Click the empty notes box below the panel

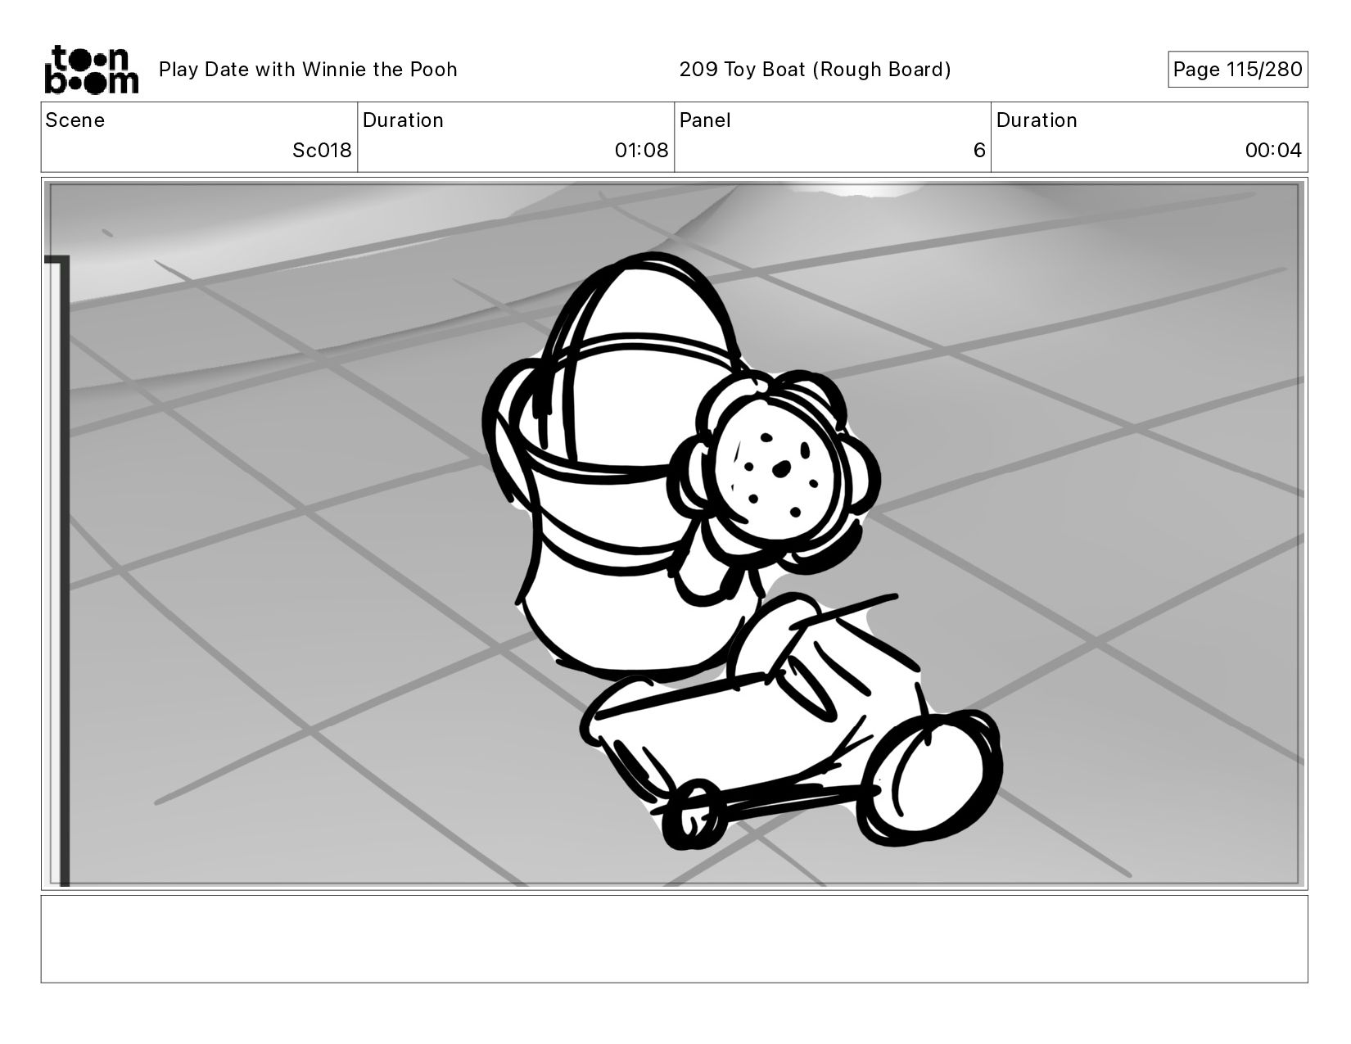click(674, 939)
